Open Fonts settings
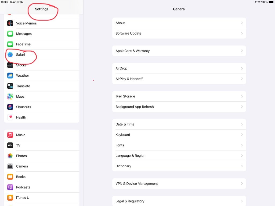Screen dimensions: 275x206 click(x=179, y=145)
